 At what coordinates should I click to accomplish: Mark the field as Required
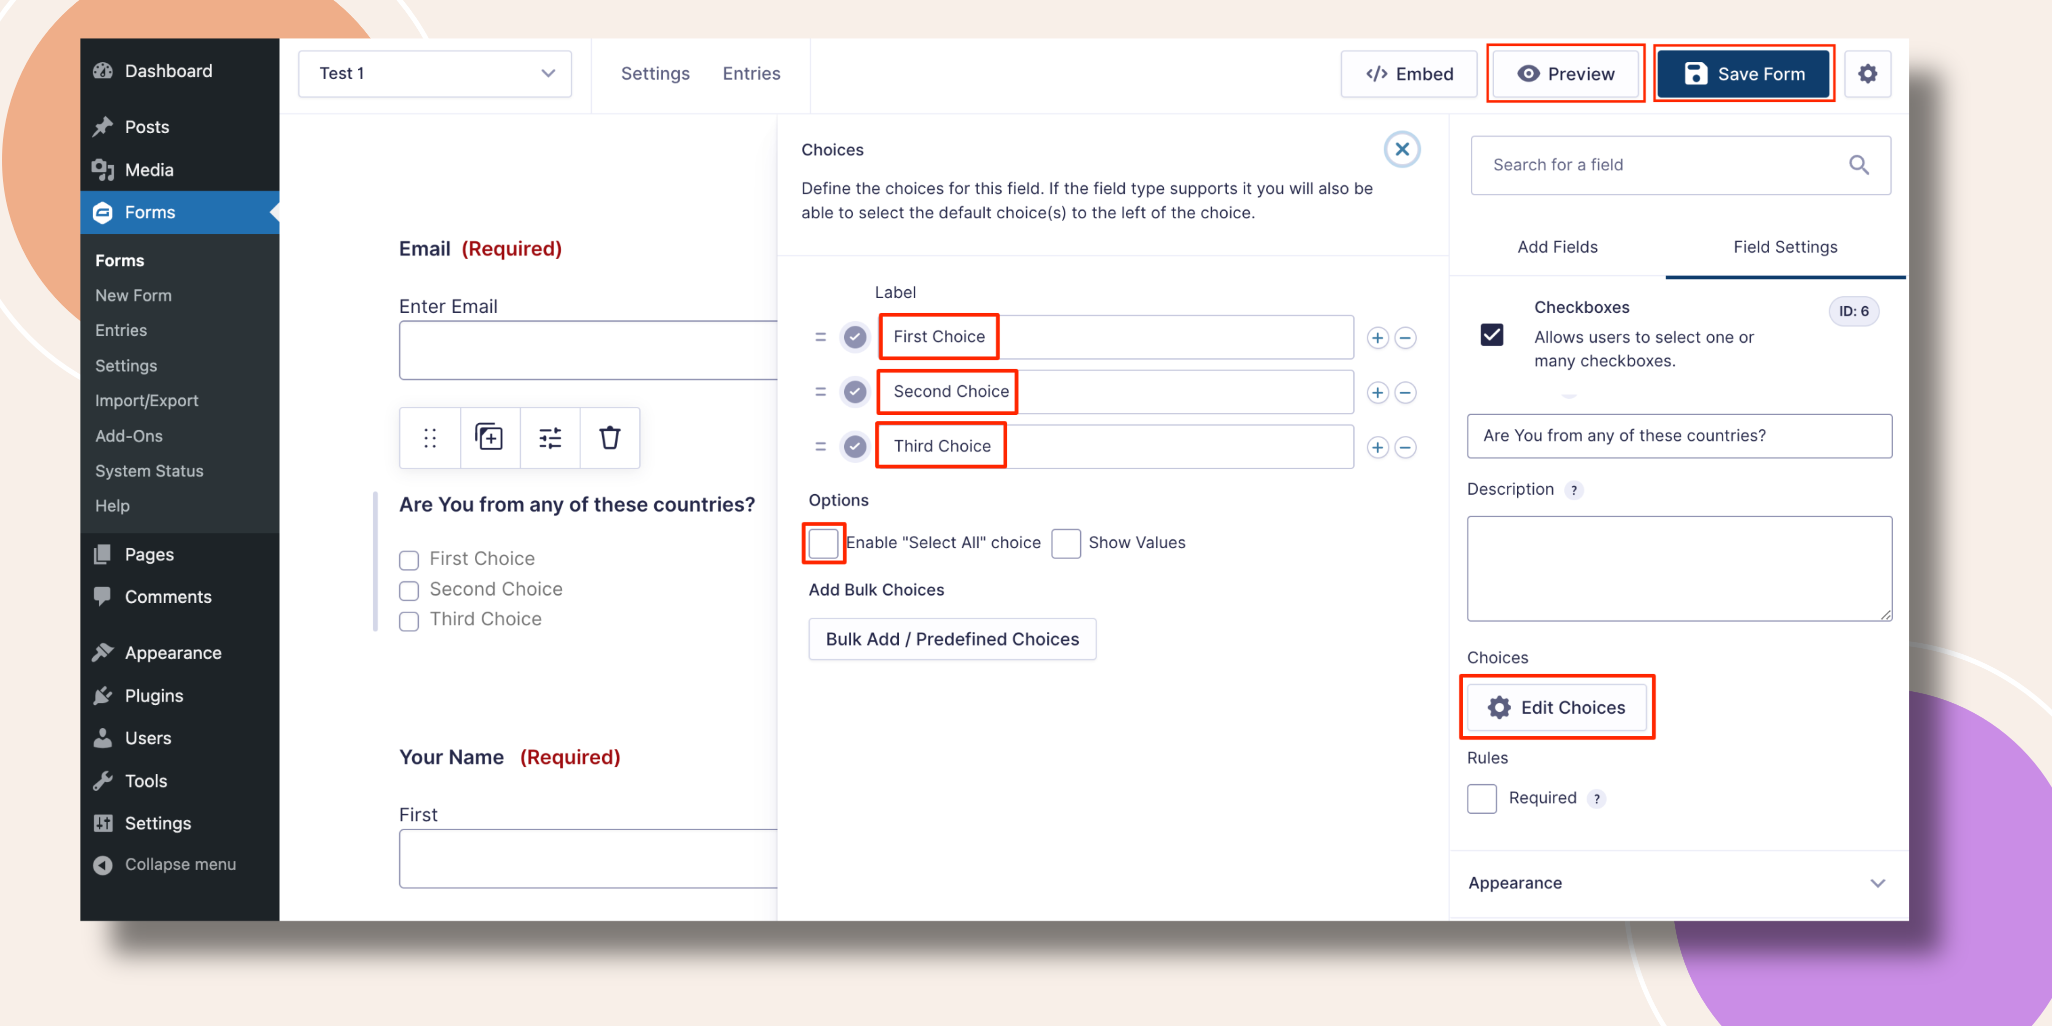(1482, 798)
